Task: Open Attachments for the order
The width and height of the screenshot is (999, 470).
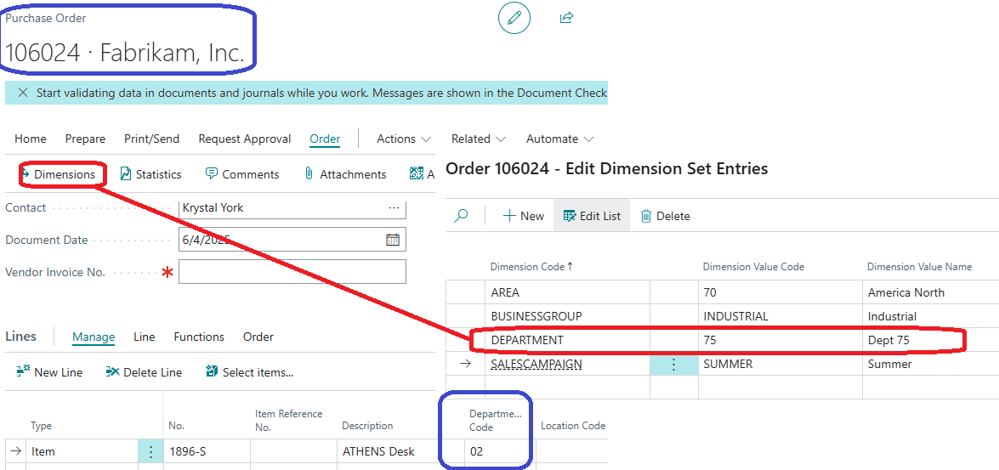Action: (345, 174)
